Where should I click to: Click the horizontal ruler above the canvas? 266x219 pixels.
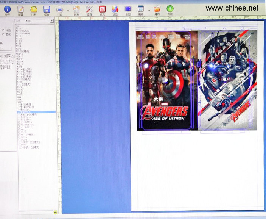(162, 18)
